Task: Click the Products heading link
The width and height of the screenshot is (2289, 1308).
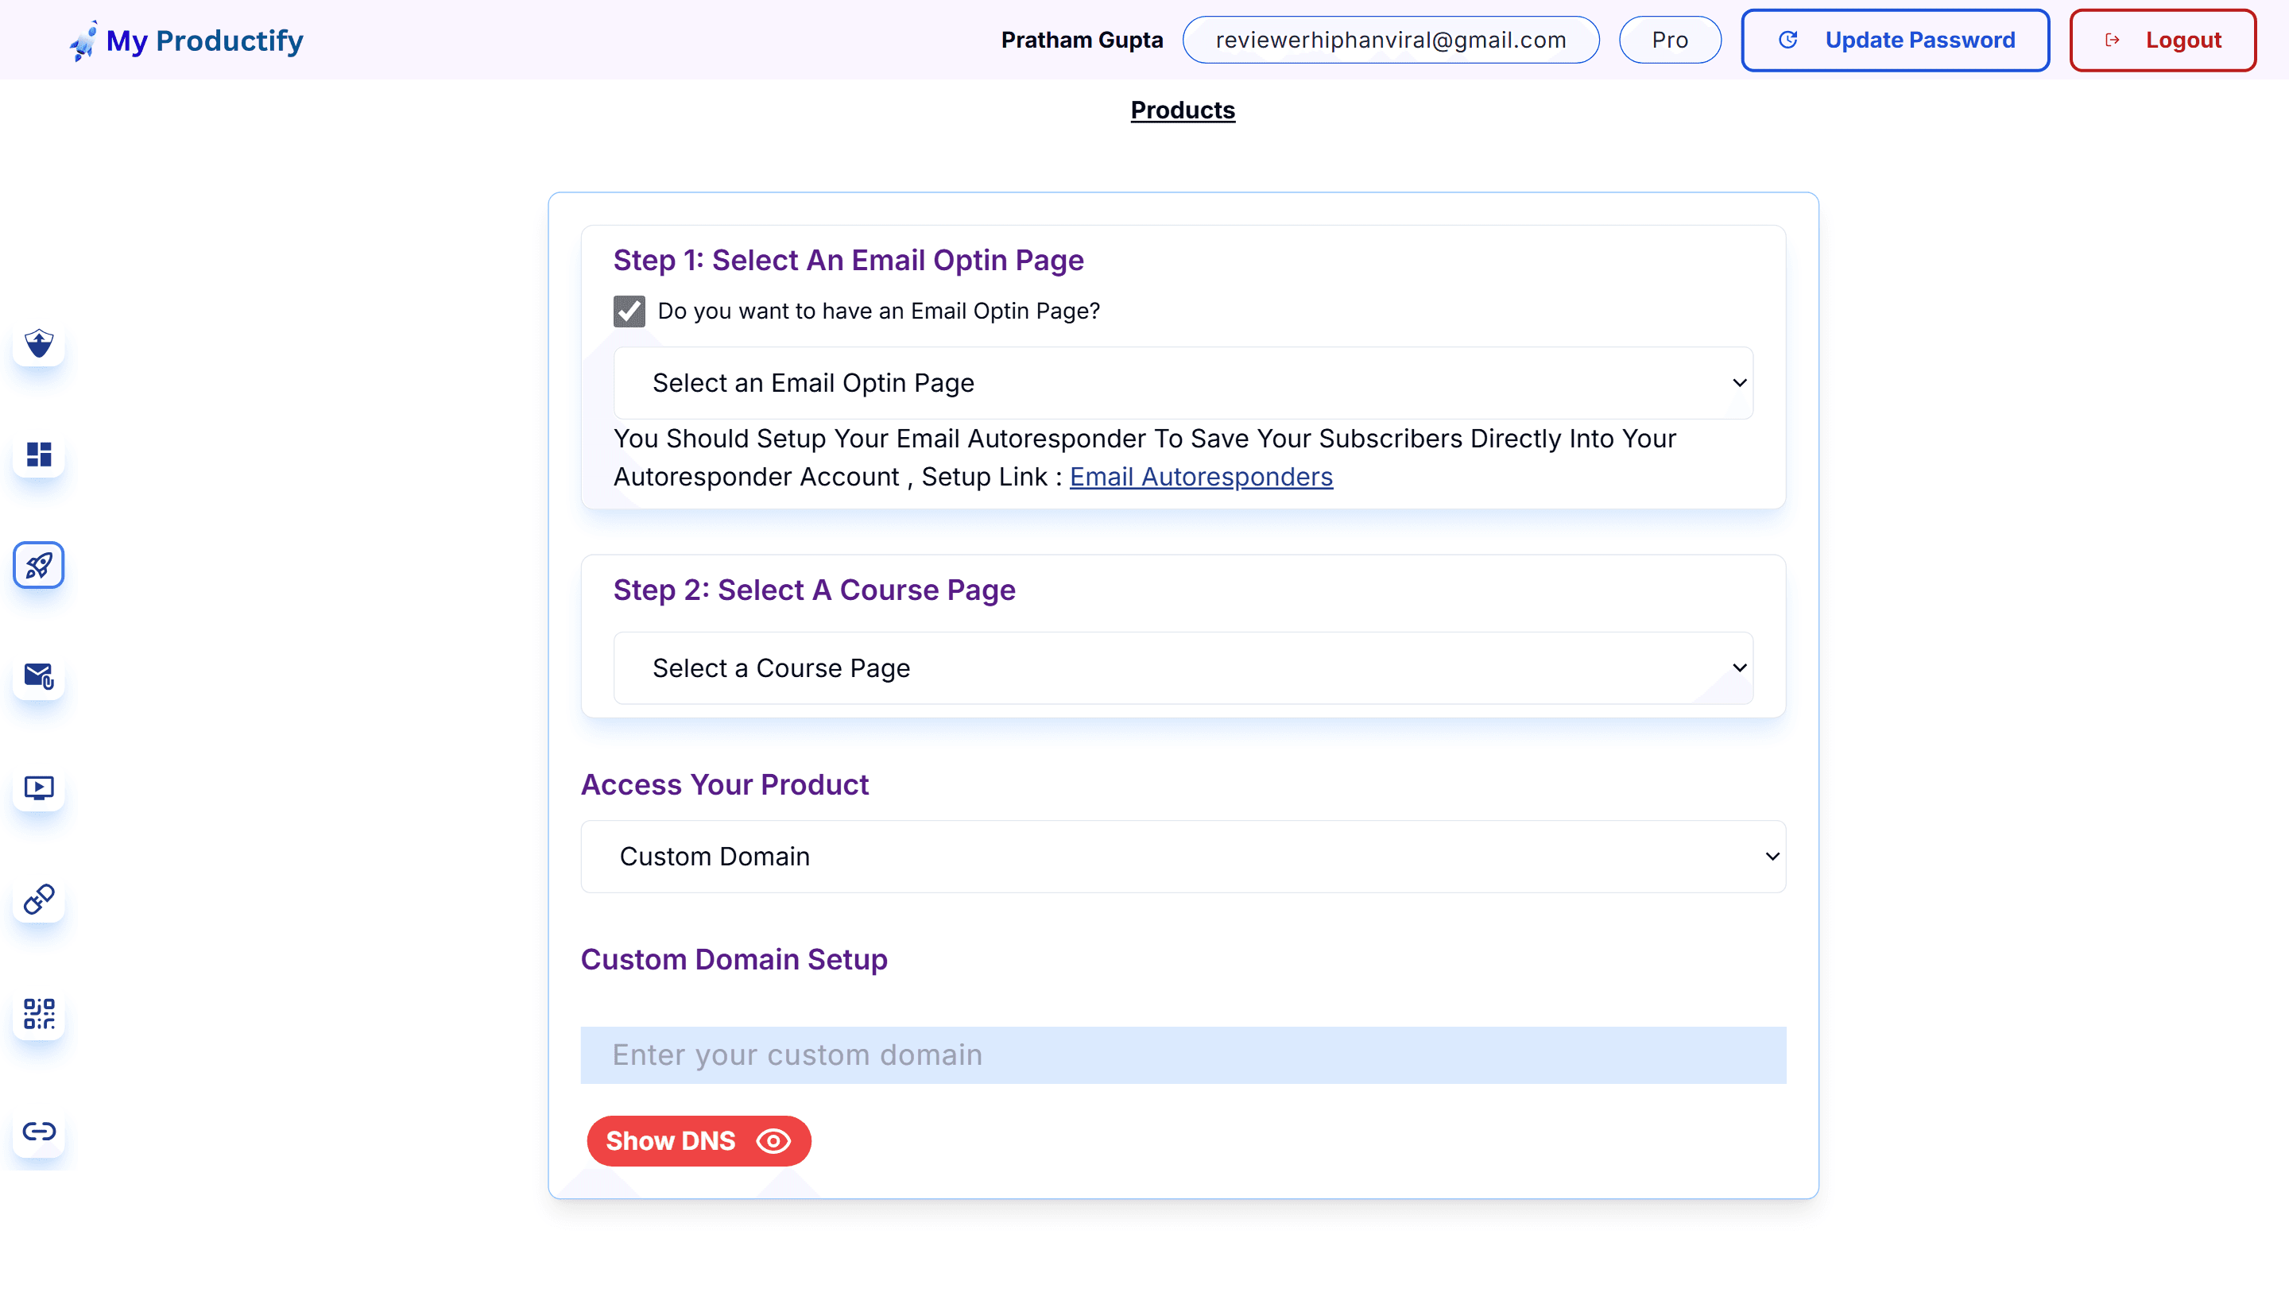Action: pyautogui.click(x=1182, y=110)
